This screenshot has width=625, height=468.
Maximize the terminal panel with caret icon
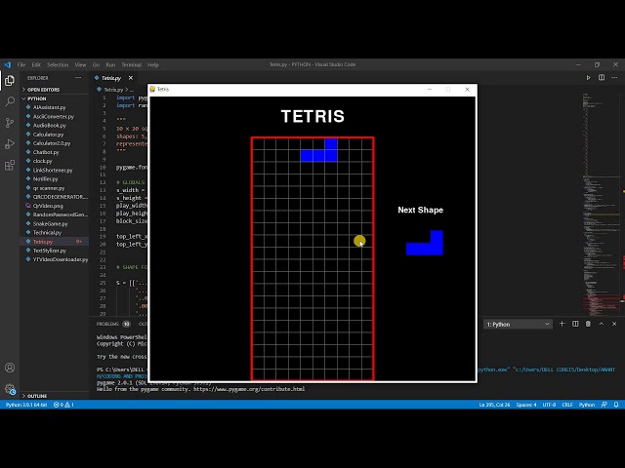[602, 324]
